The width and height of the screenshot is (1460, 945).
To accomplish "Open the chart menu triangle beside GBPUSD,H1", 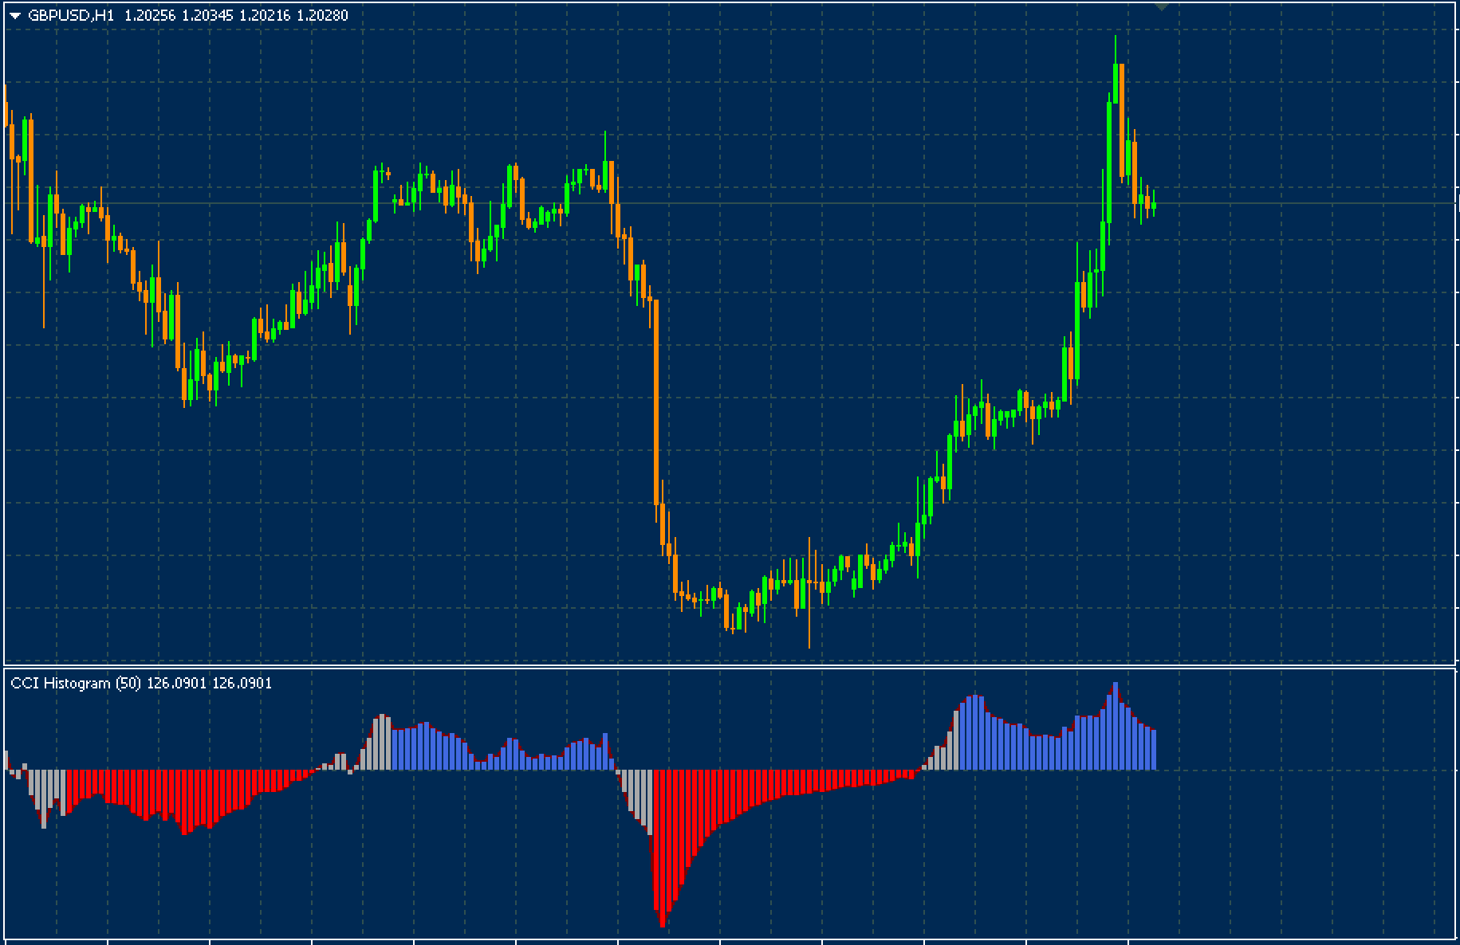I will coord(15,15).
